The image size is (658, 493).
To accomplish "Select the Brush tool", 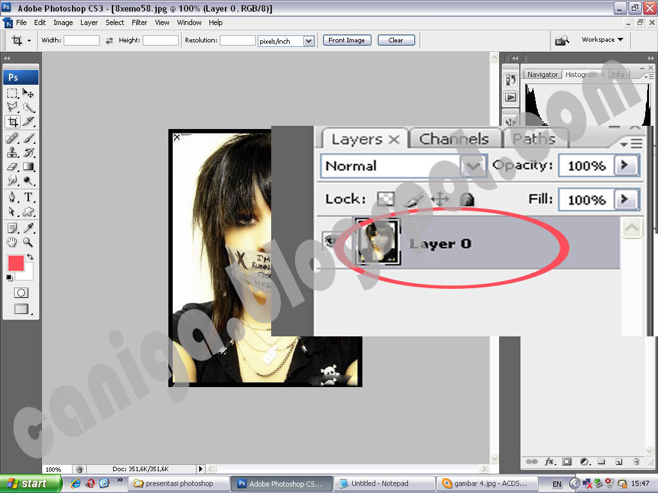I will coord(28,138).
